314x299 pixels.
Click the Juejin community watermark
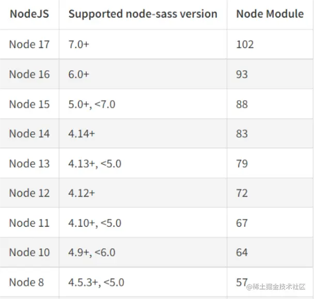coord(277,286)
